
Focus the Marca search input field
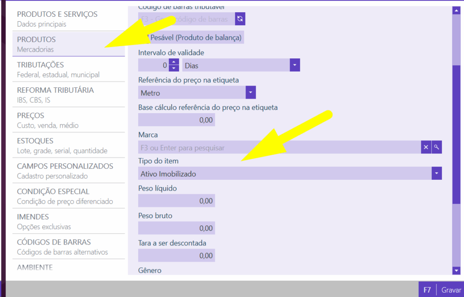[279, 147]
